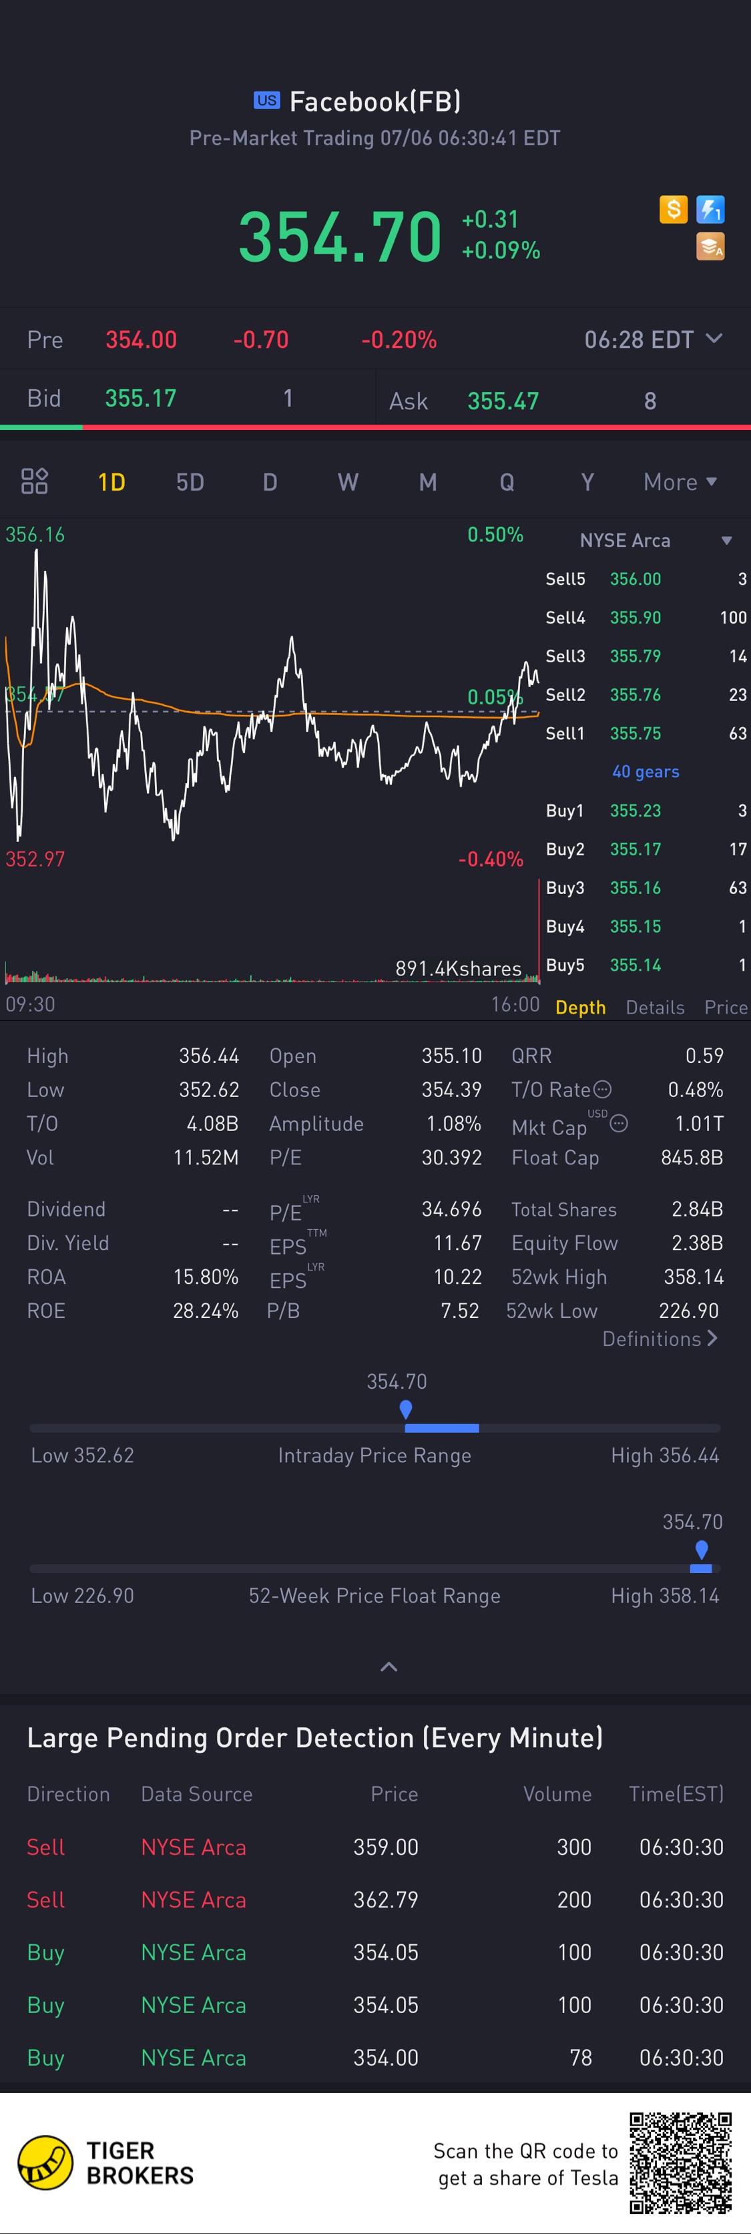751x2234 pixels.
Task: Expand the 06:28 EDT pre-market dropdown
Action: point(653,339)
